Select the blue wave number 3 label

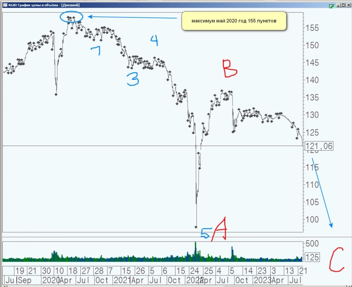[x=133, y=79]
